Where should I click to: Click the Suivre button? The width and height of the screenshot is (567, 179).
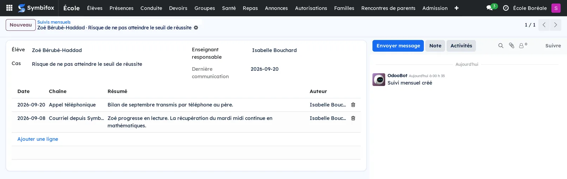[553, 46]
